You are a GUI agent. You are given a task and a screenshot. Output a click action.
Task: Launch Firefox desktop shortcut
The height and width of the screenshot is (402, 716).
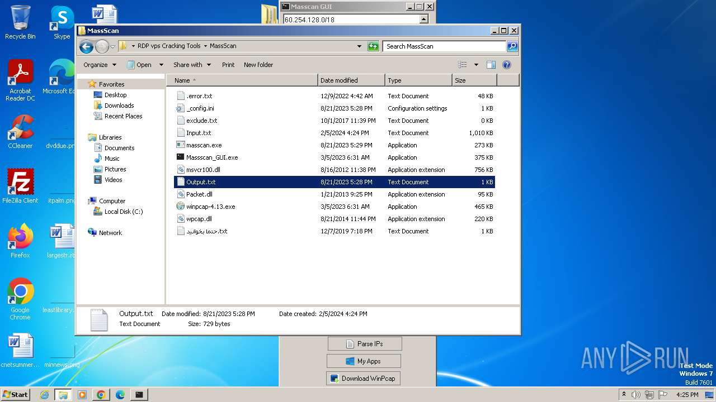pyautogui.click(x=20, y=241)
